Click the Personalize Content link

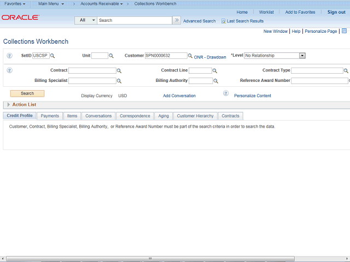[253, 96]
